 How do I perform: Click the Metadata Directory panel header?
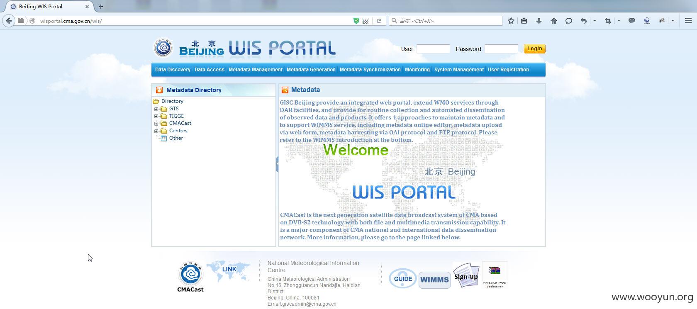[214, 90]
